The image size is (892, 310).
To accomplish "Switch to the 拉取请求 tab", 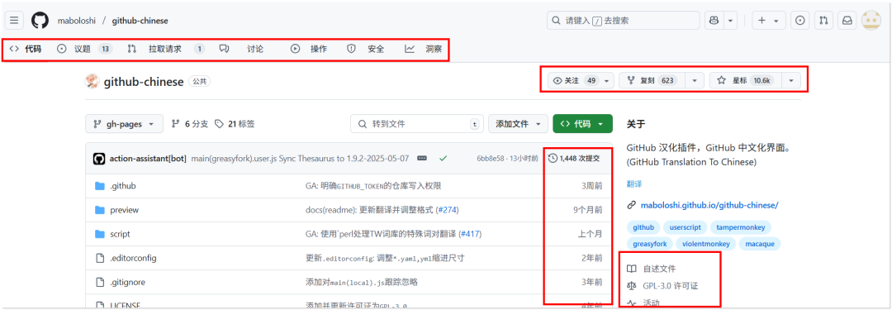I will click(165, 49).
